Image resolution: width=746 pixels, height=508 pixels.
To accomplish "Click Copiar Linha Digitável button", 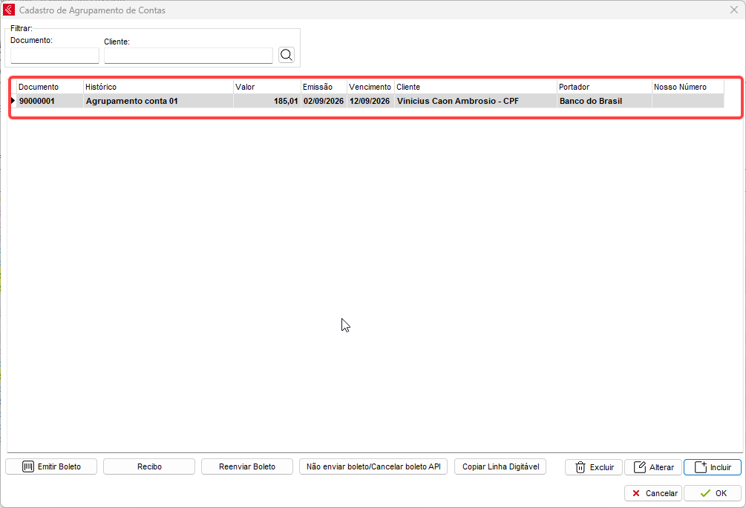I will point(500,466).
